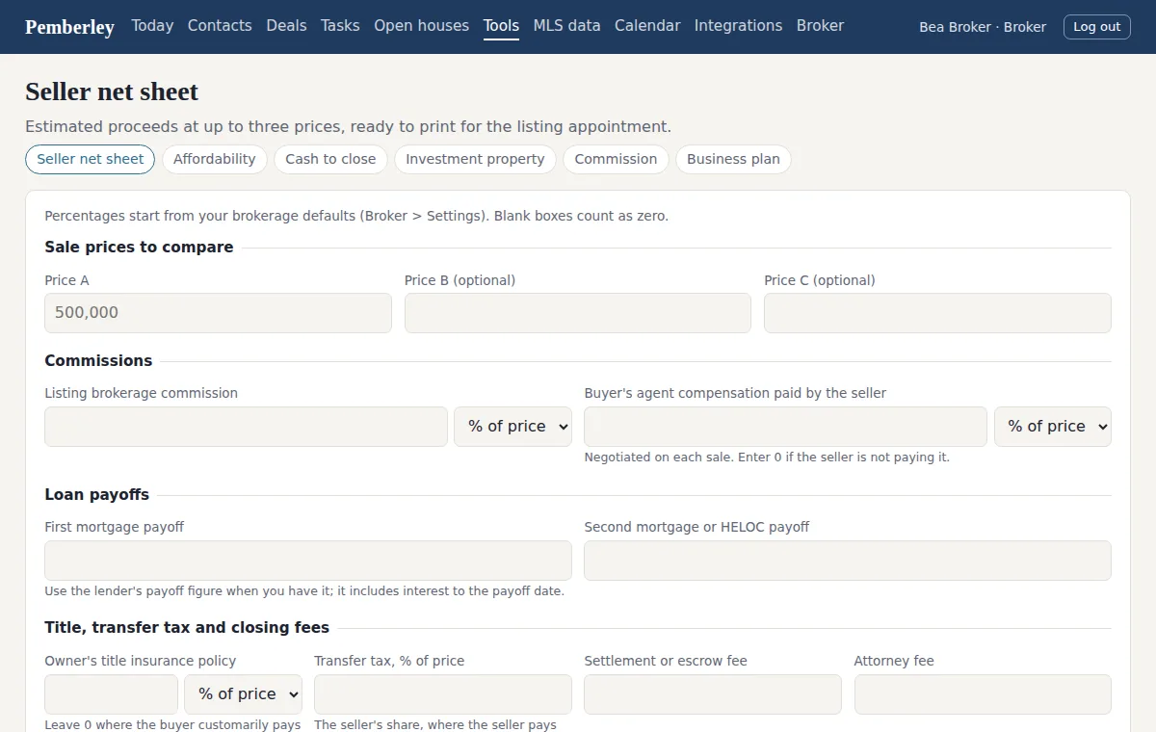Open the MLS data section
This screenshot has width=1156, height=732.
pyautogui.click(x=566, y=26)
